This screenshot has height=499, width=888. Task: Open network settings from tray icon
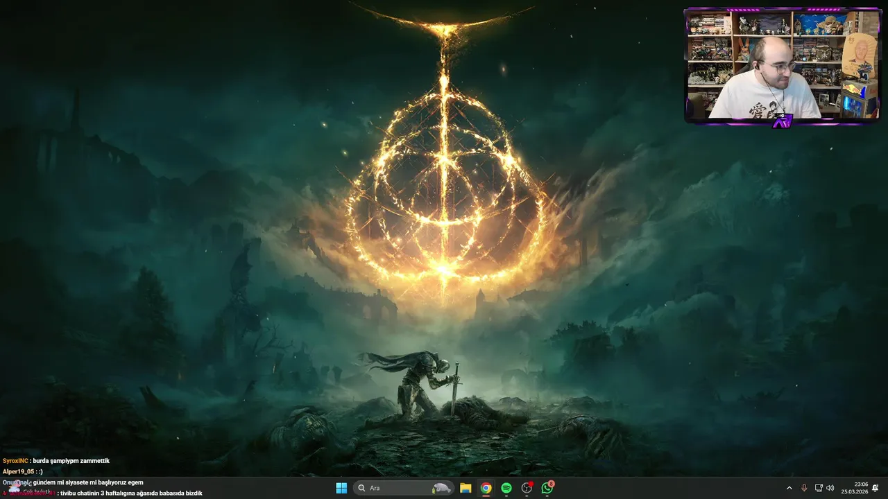tap(819, 488)
